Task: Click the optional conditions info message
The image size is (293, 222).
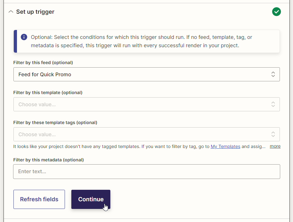Action: click(x=147, y=41)
